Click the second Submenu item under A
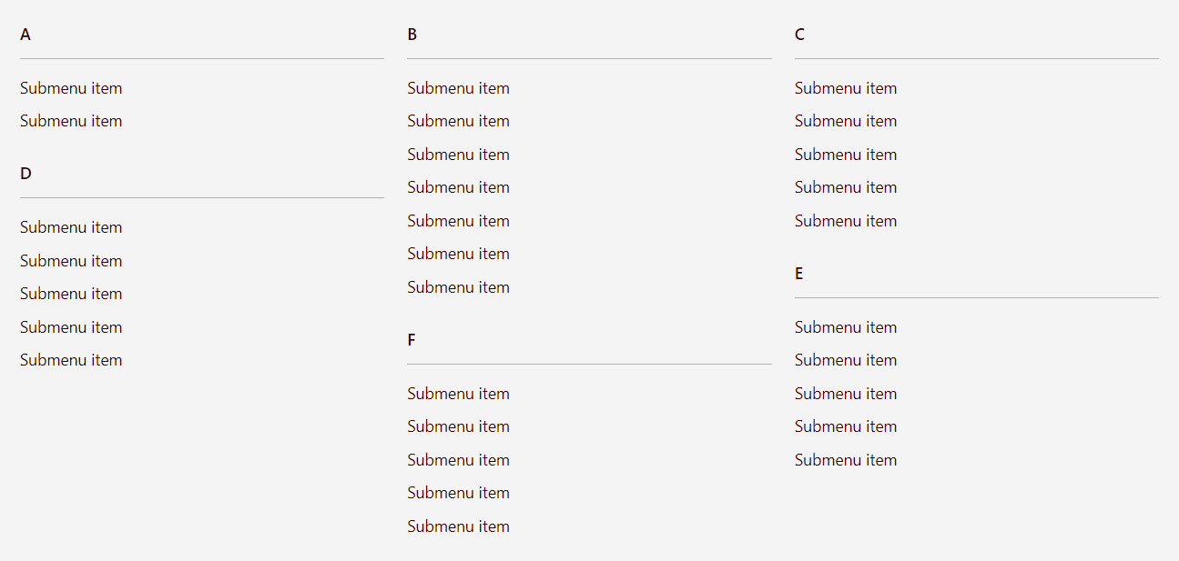1179x561 pixels. click(71, 121)
